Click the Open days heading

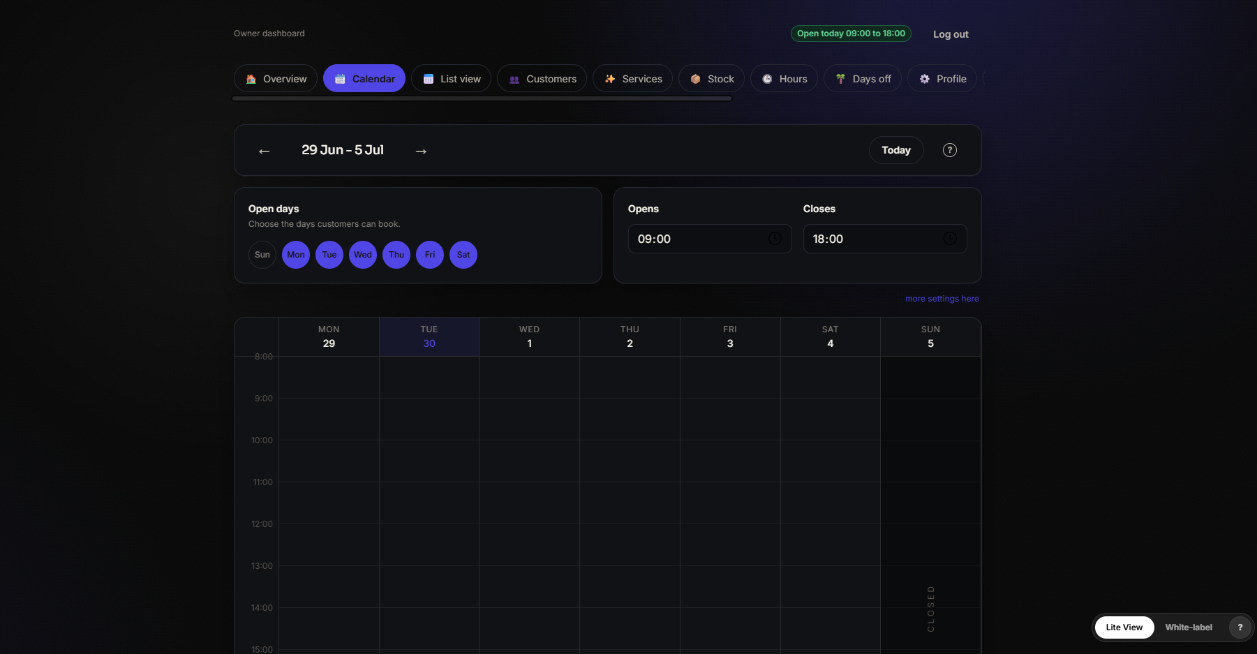click(274, 209)
